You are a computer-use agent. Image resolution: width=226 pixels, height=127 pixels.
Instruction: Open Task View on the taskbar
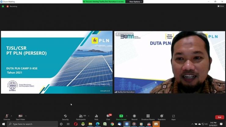coord(68,124)
